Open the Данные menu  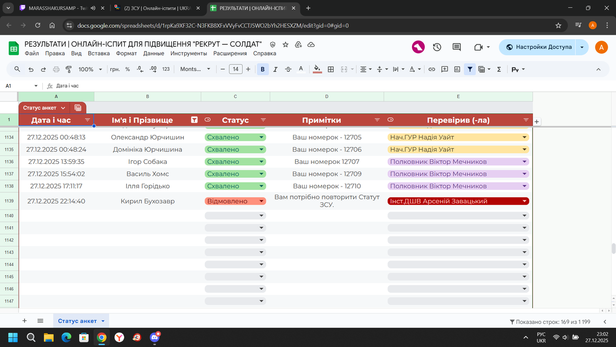point(154,53)
